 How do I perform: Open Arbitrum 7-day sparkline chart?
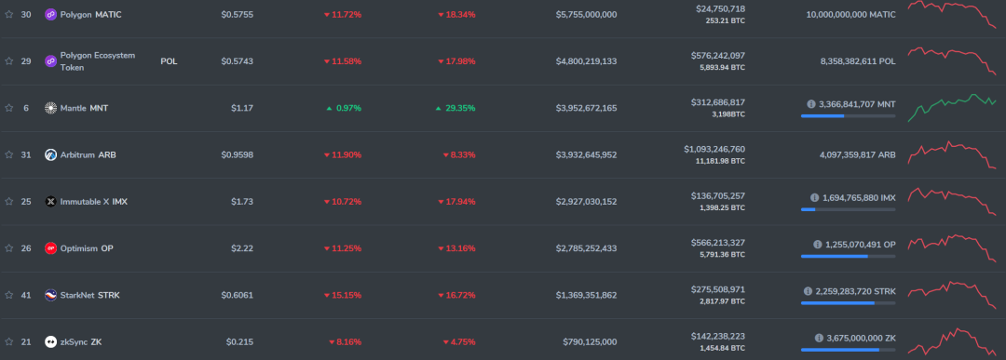click(951, 154)
